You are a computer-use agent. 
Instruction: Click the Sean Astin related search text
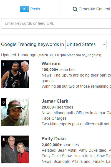click(x=67, y=150)
